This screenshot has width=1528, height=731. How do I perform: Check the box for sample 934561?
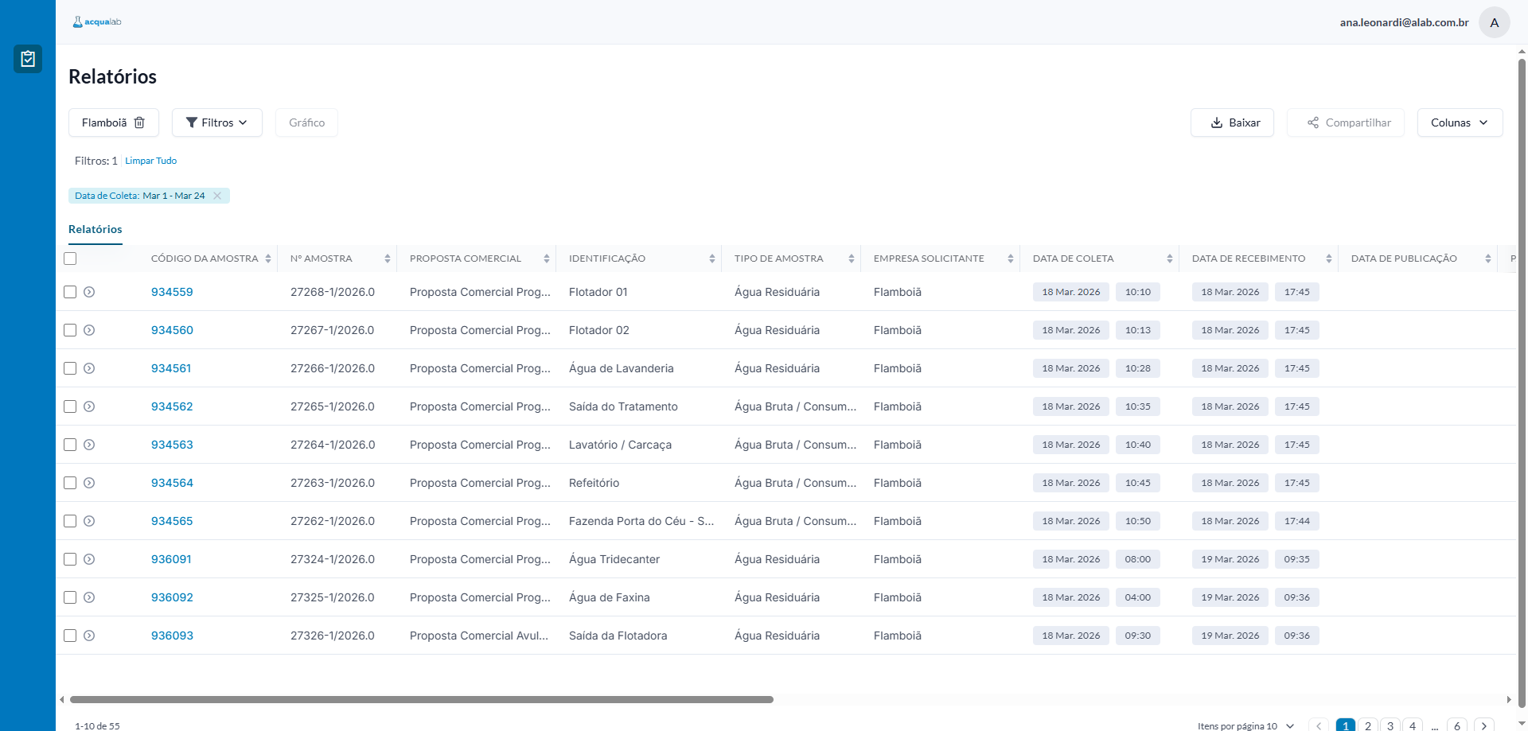[70, 368]
